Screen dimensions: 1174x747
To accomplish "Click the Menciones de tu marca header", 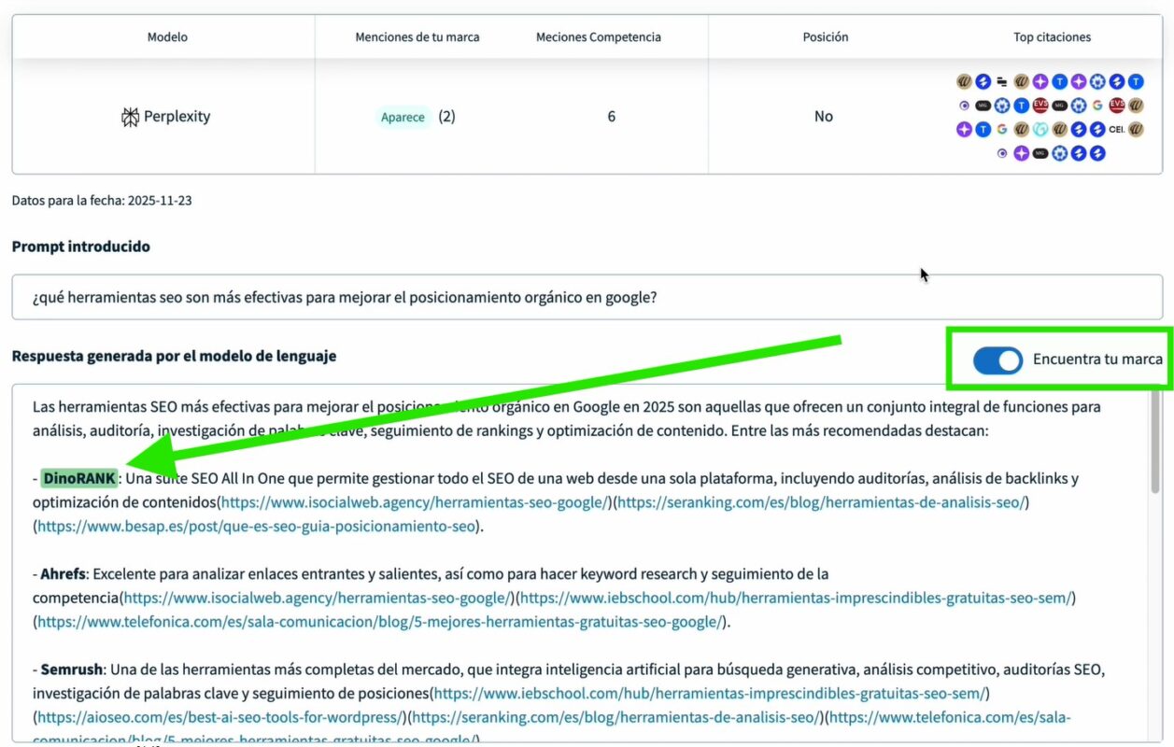I will tap(417, 37).
